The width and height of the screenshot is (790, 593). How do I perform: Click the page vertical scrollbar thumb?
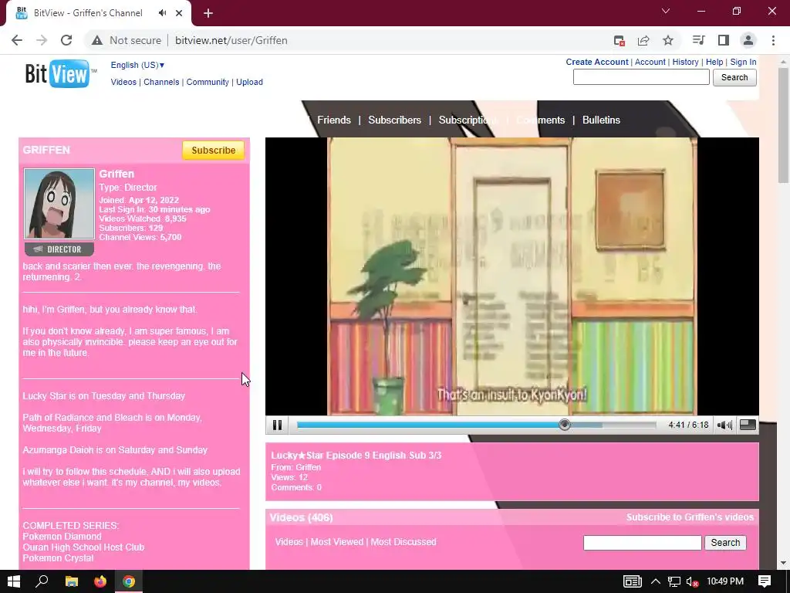click(783, 125)
